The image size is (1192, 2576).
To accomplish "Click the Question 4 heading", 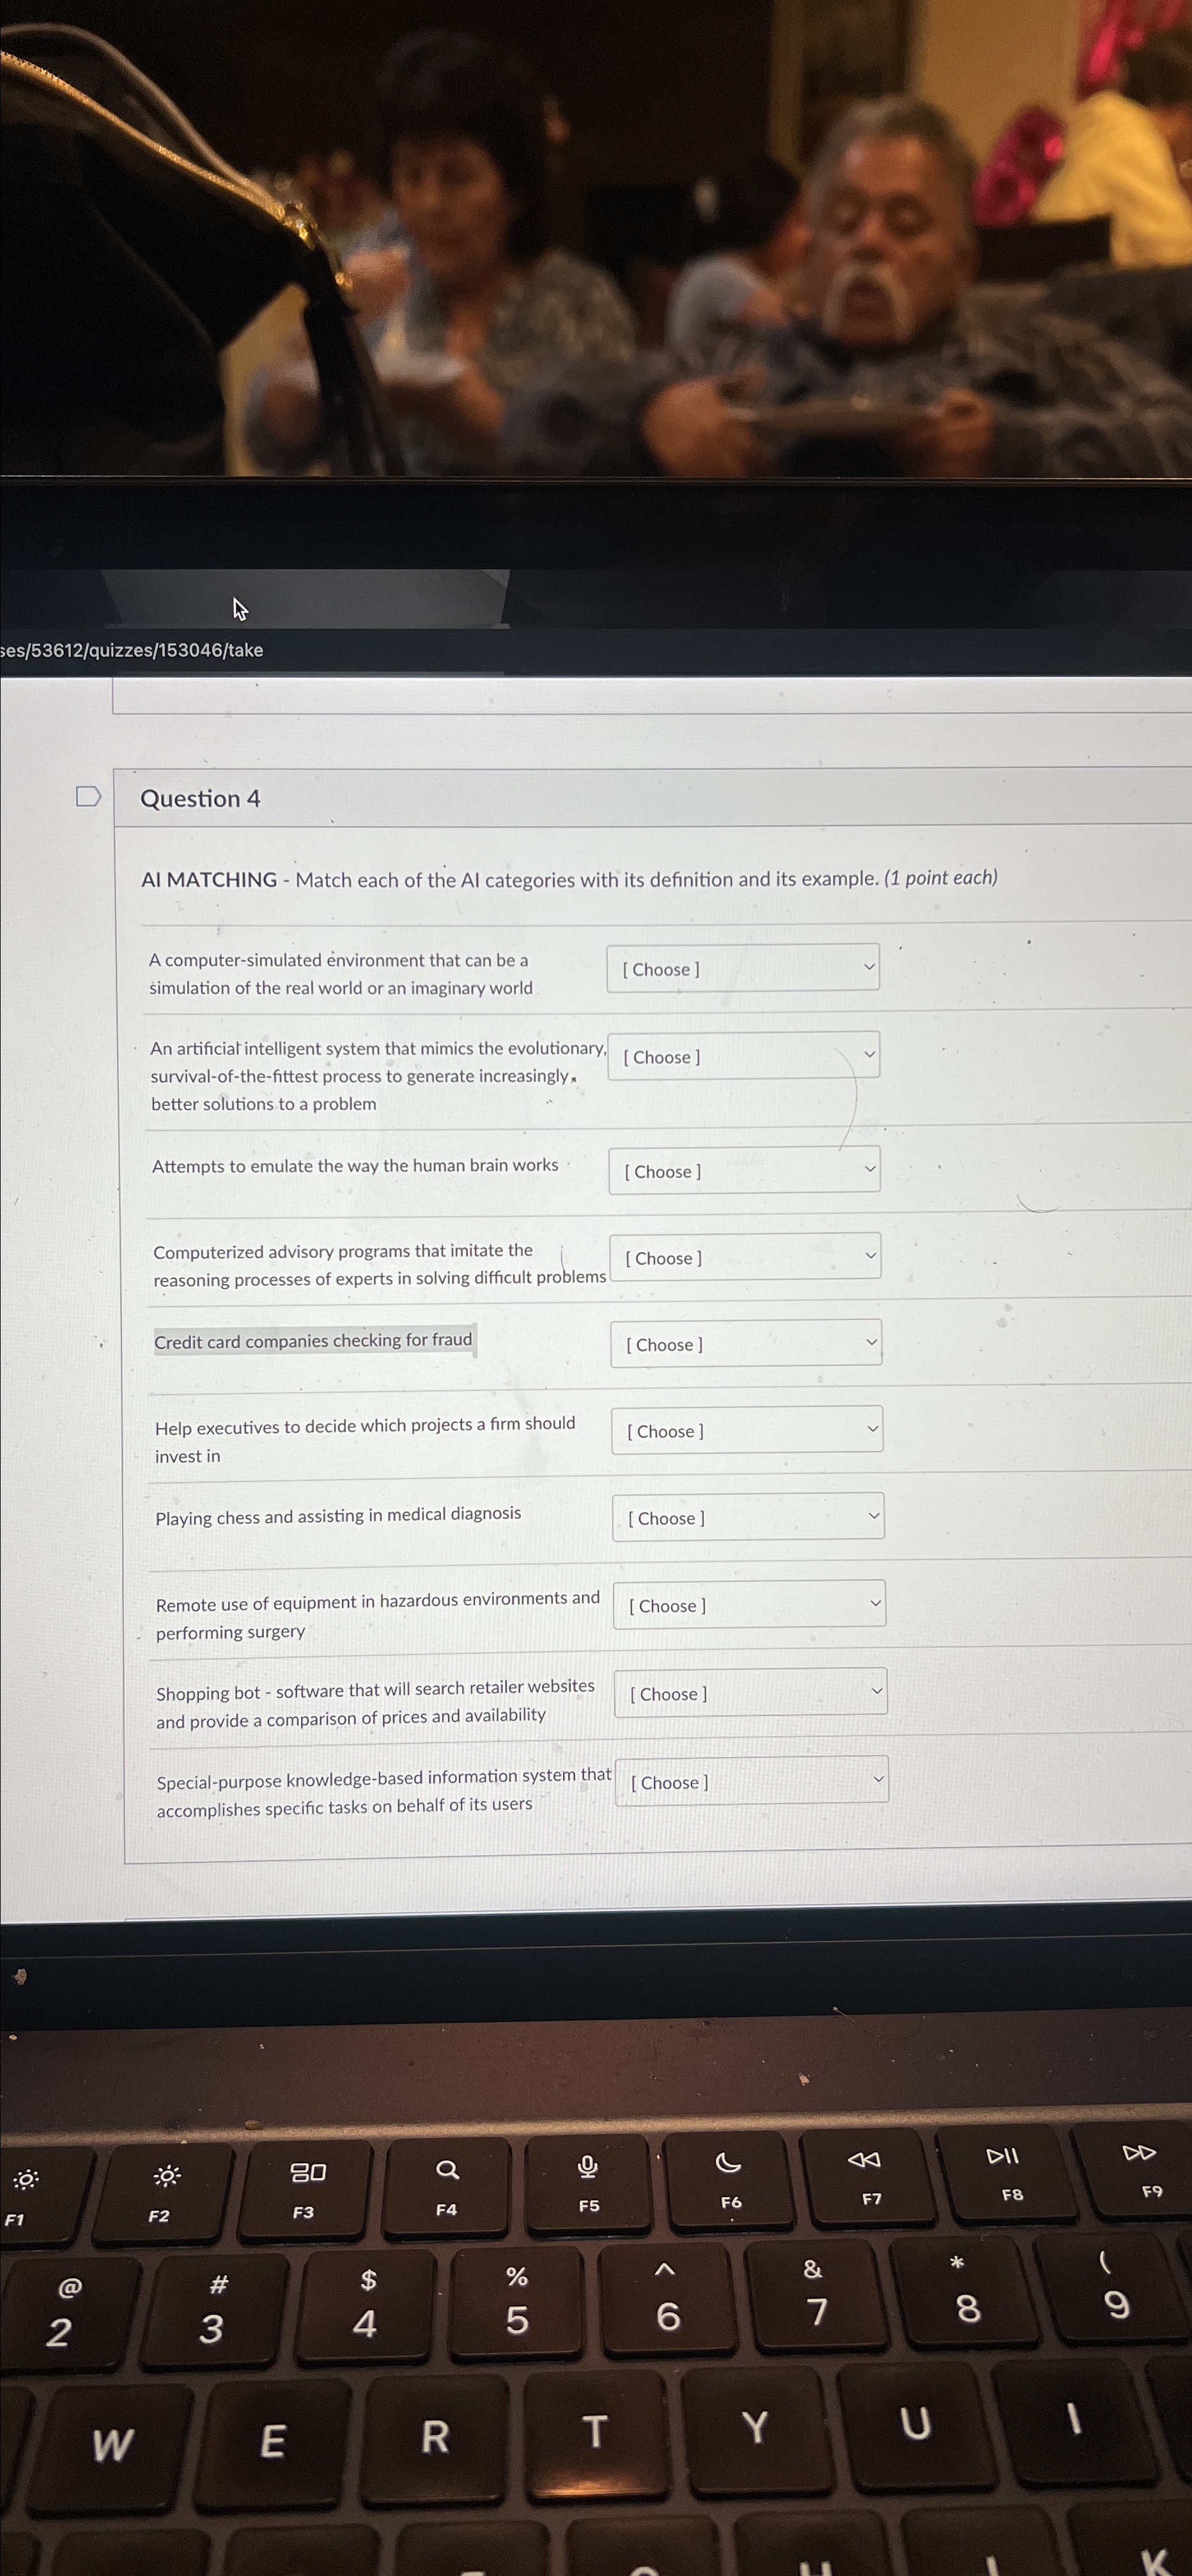I will click(x=200, y=798).
